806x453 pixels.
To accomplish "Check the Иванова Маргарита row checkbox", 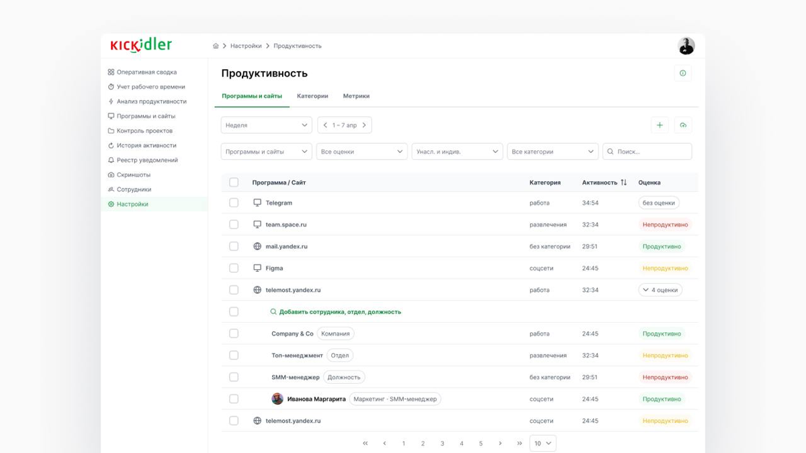I will tap(234, 399).
